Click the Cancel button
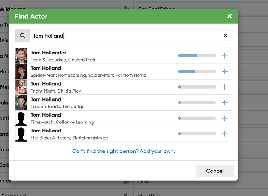Viewport: 268px width, 196px height. [215, 171]
